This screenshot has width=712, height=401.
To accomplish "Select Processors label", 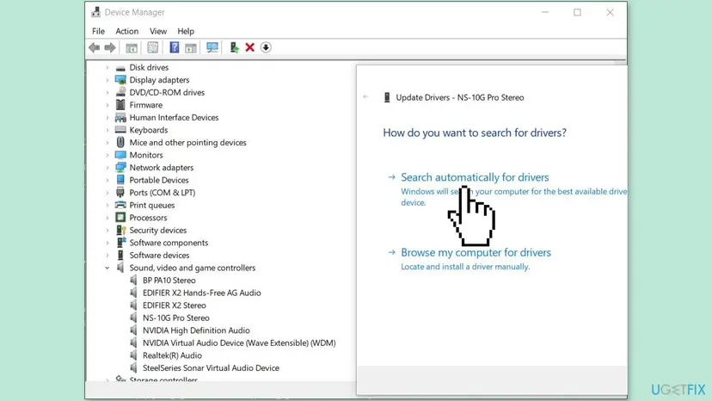I will [x=148, y=218].
